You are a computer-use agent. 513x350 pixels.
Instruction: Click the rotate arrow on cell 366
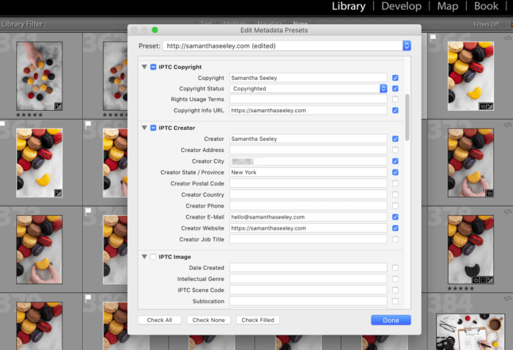pos(507,38)
